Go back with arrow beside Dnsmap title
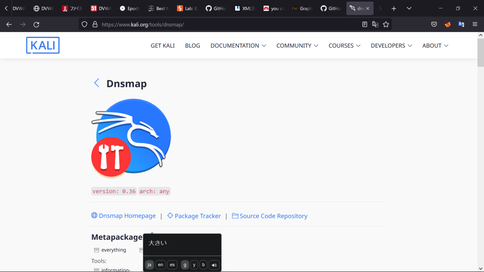 click(96, 83)
